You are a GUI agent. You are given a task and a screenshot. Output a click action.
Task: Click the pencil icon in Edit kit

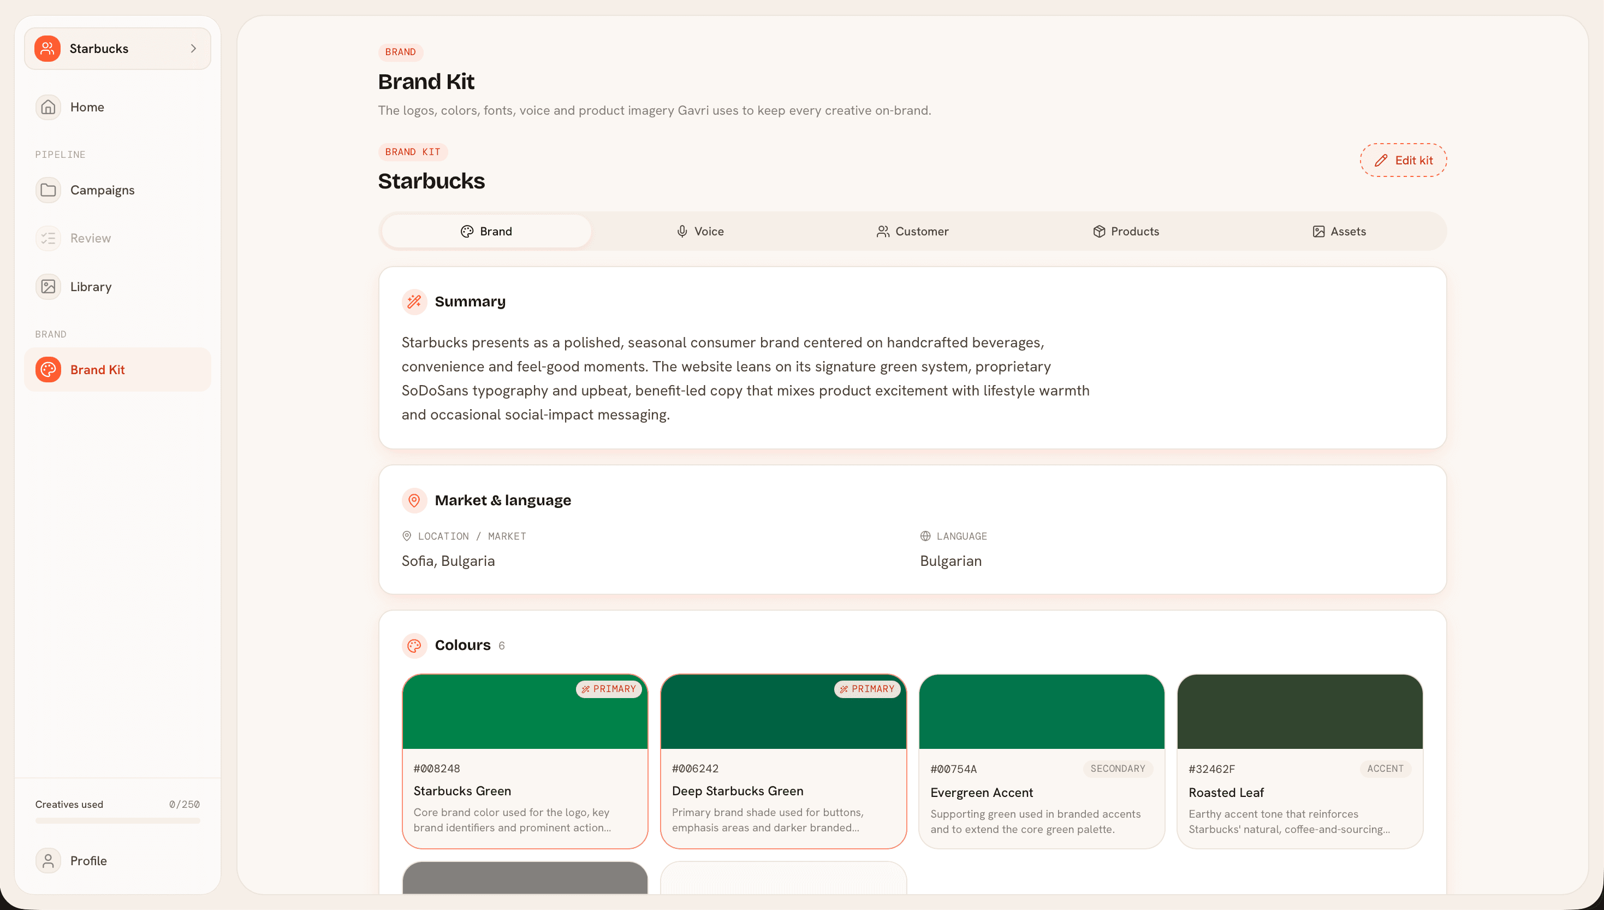[1380, 161]
